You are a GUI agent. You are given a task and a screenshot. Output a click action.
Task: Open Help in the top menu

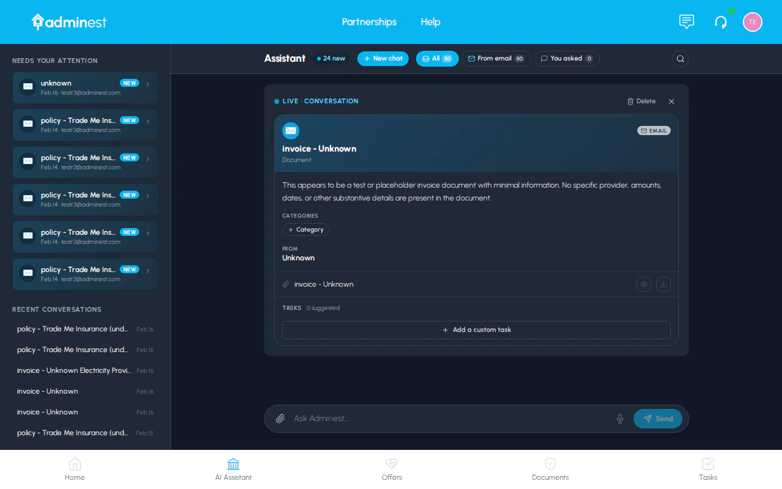click(x=431, y=22)
